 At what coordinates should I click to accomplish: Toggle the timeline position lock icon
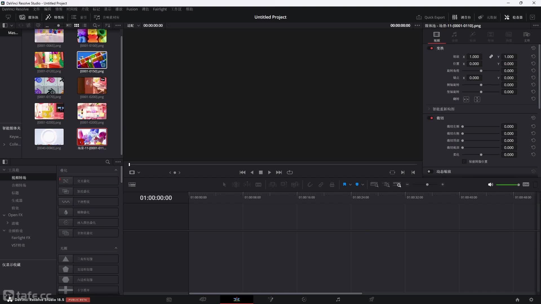[x=332, y=185]
